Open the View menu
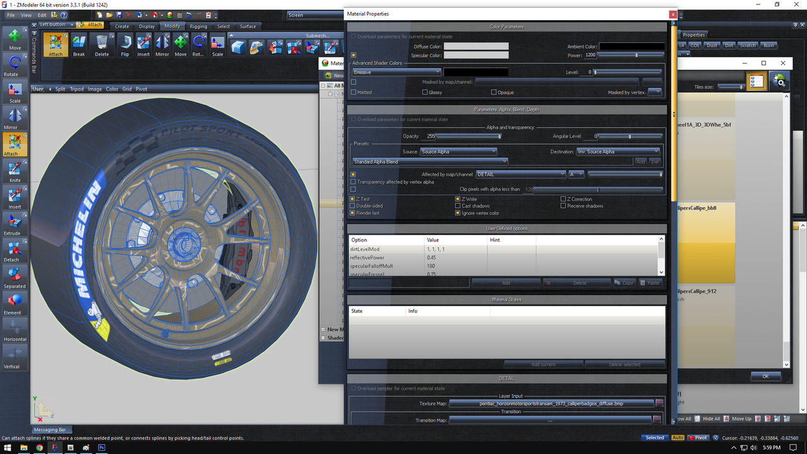Viewport: 807px width, 454px height. pos(26,15)
